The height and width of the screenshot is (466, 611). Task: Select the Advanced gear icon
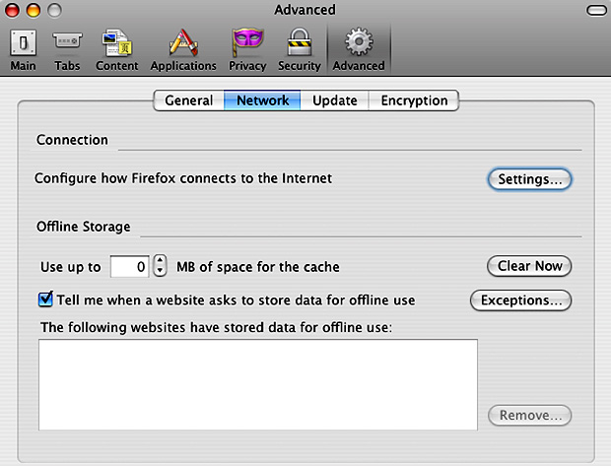pyautogui.click(x=359, y=42)
